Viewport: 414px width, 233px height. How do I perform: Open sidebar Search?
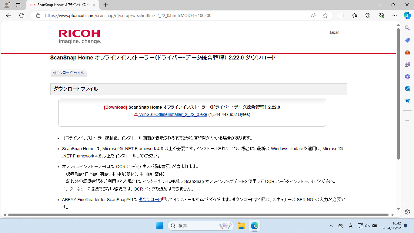407,28
